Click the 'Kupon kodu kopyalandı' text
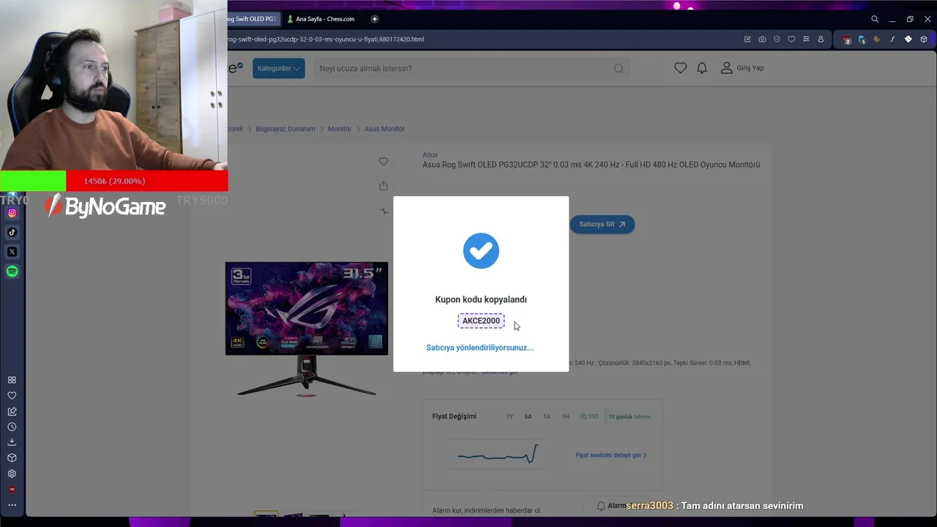Image resolution: width=937 pixels, height=527 pixels. pos(481,299)
